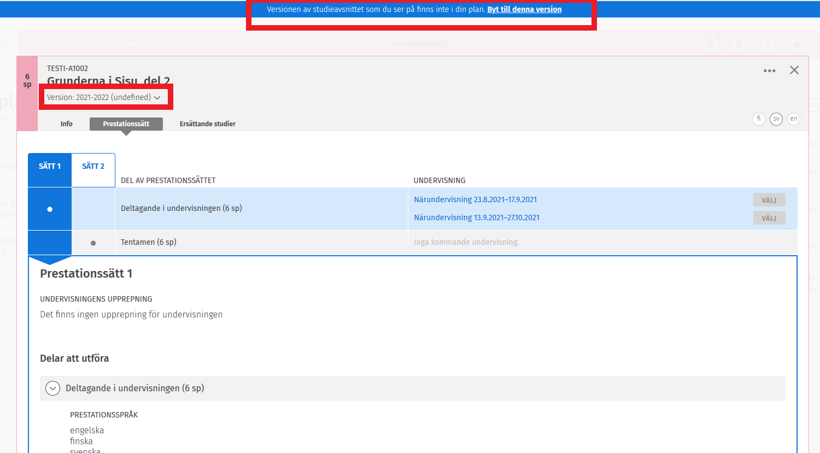The height and width of the screenshot is (453, 820).
Task: Switch to the Ersättande studier tab
Action: point(207,124)
